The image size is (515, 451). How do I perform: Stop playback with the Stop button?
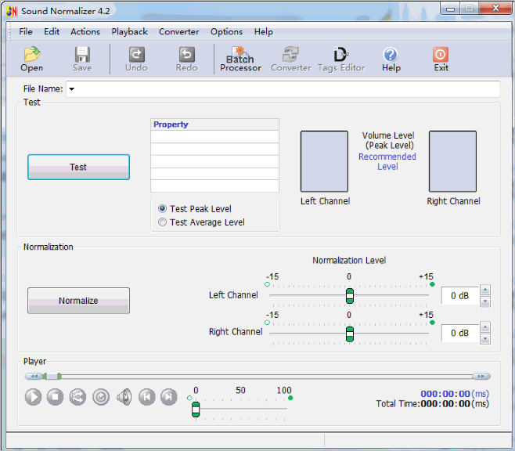[55, 397]
